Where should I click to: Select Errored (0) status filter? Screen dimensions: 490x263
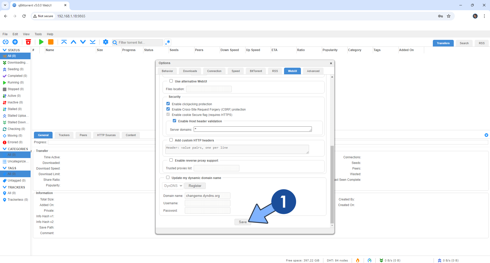(15, 142)
